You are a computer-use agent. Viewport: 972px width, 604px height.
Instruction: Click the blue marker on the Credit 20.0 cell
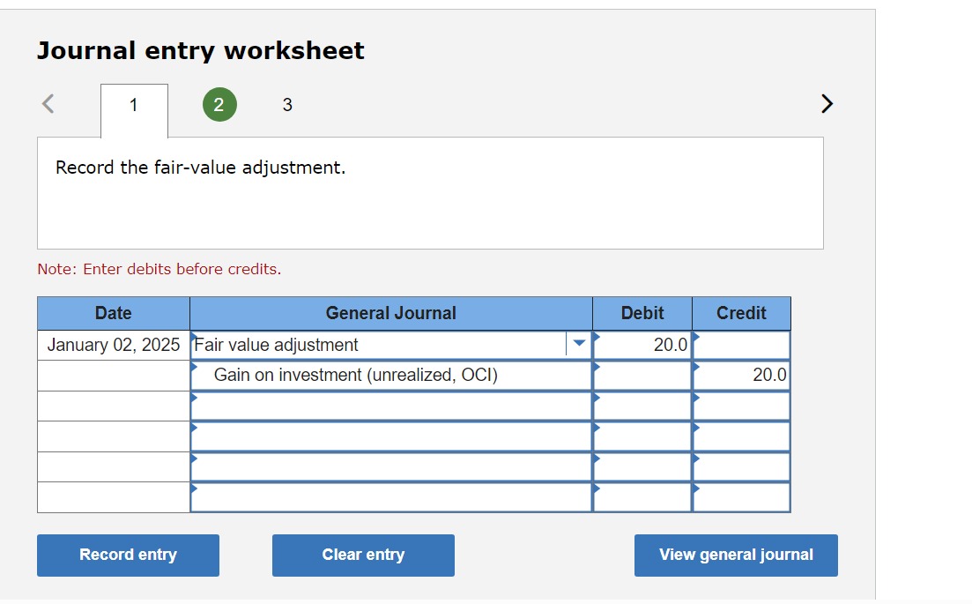[695, 369]
